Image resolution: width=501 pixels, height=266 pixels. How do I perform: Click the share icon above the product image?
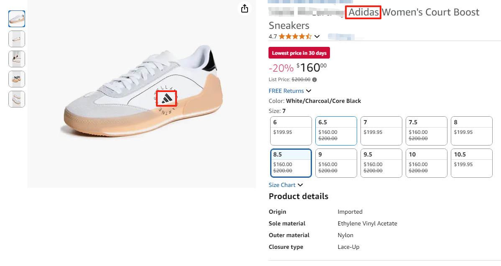pyautogui.click(x=244, y=8)
